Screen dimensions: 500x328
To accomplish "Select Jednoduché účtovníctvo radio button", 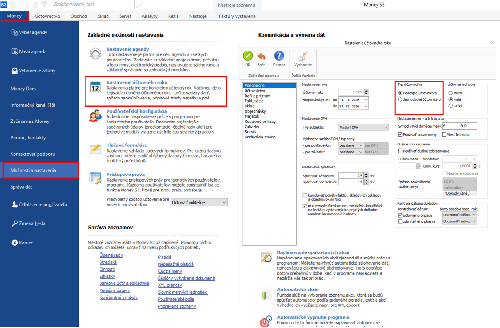I will click(x=400, y=99).
